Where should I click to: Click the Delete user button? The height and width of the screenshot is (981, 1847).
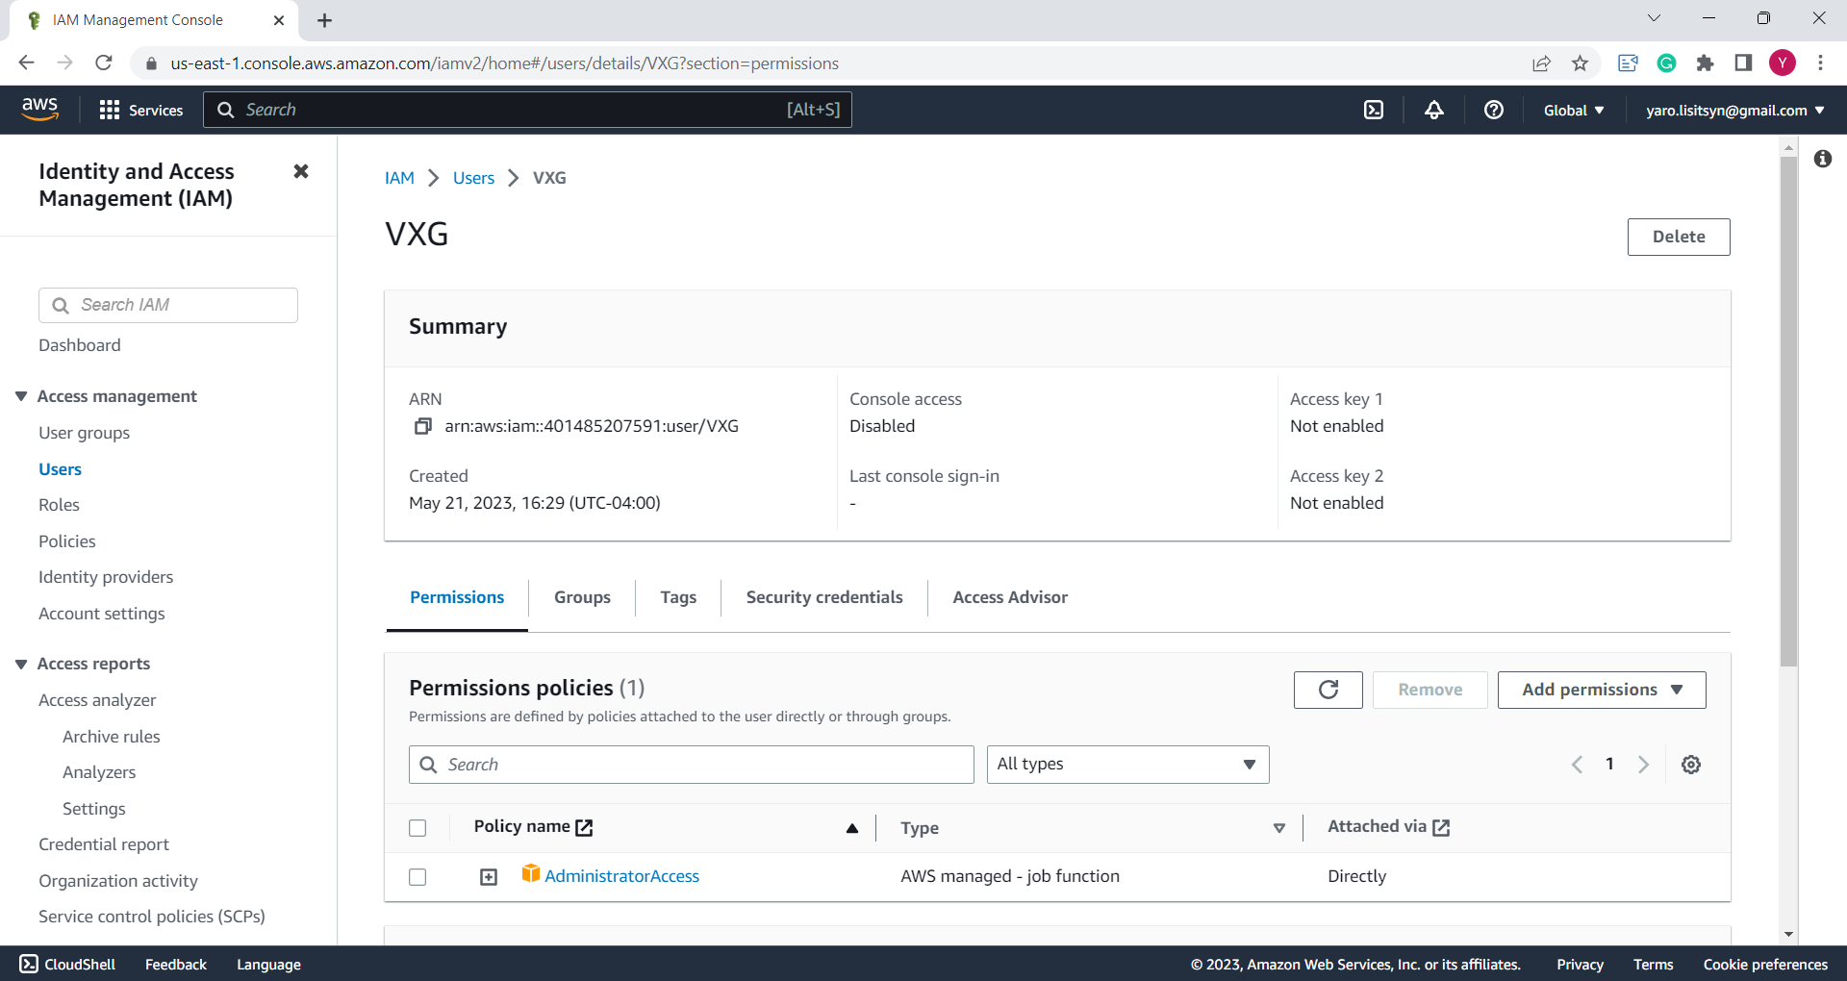[1678, 237]
